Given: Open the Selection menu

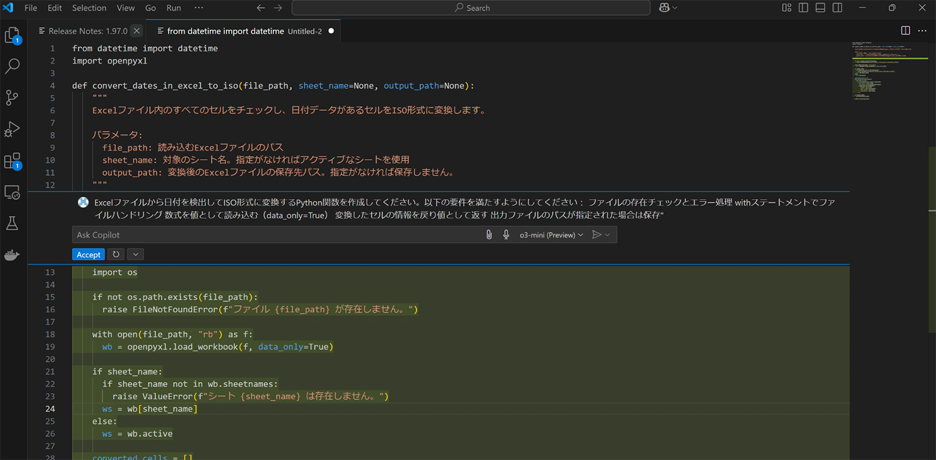Looking at the screenshot, I should 89,8.
